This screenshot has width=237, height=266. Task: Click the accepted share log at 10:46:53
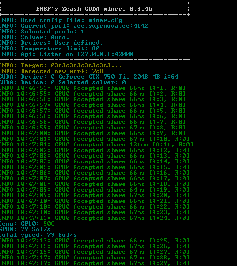coord(93,88)
